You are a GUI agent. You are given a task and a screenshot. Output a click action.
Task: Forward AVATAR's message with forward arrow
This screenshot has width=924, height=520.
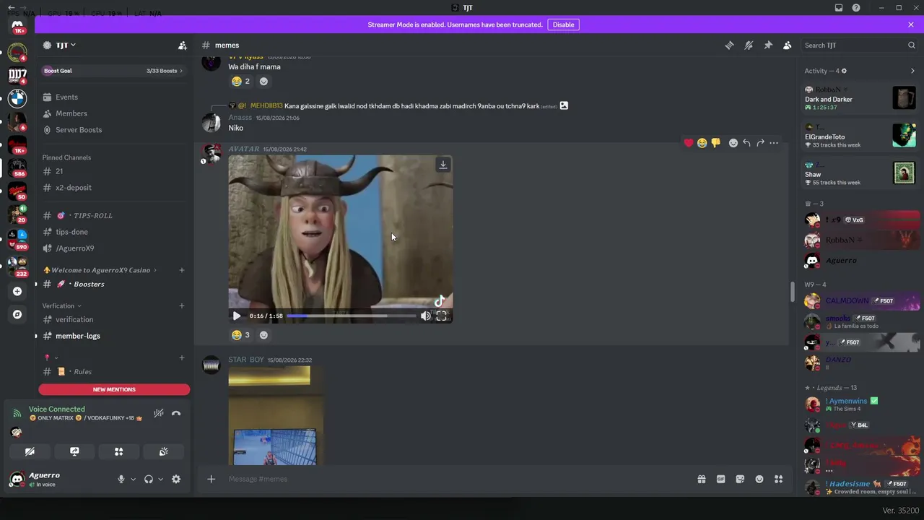tap(760, 143)
